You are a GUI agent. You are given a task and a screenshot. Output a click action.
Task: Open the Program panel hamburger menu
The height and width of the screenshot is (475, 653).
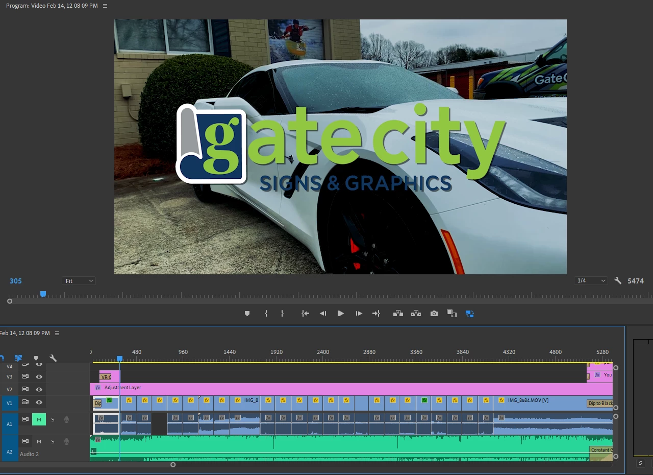pyautogui.click(x=105, y=6)
